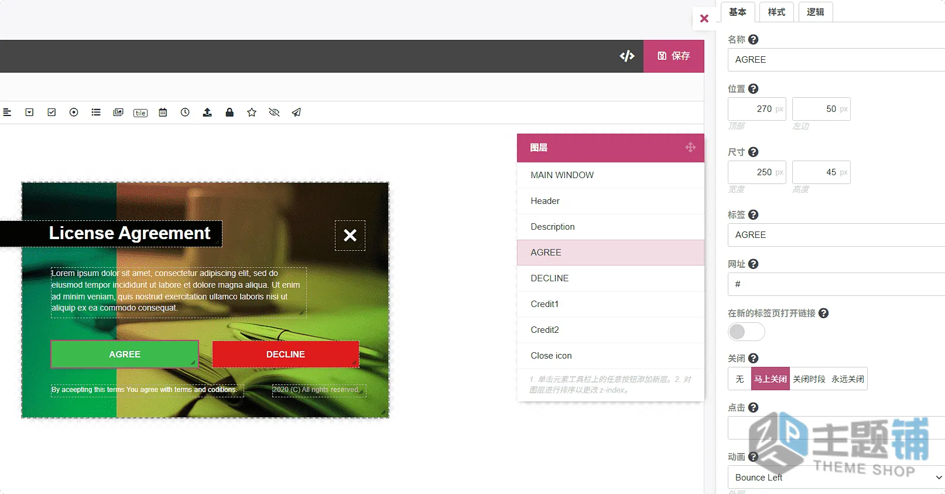Add a dropdown select element

29,113
